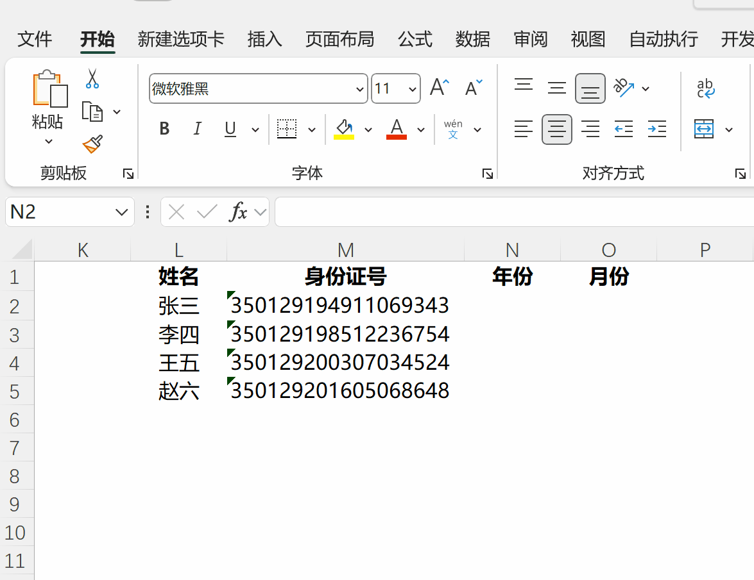Viewport: 754px width, 580px height.
Task: Toggle underline formatting
Action: (x=230, y=129)
